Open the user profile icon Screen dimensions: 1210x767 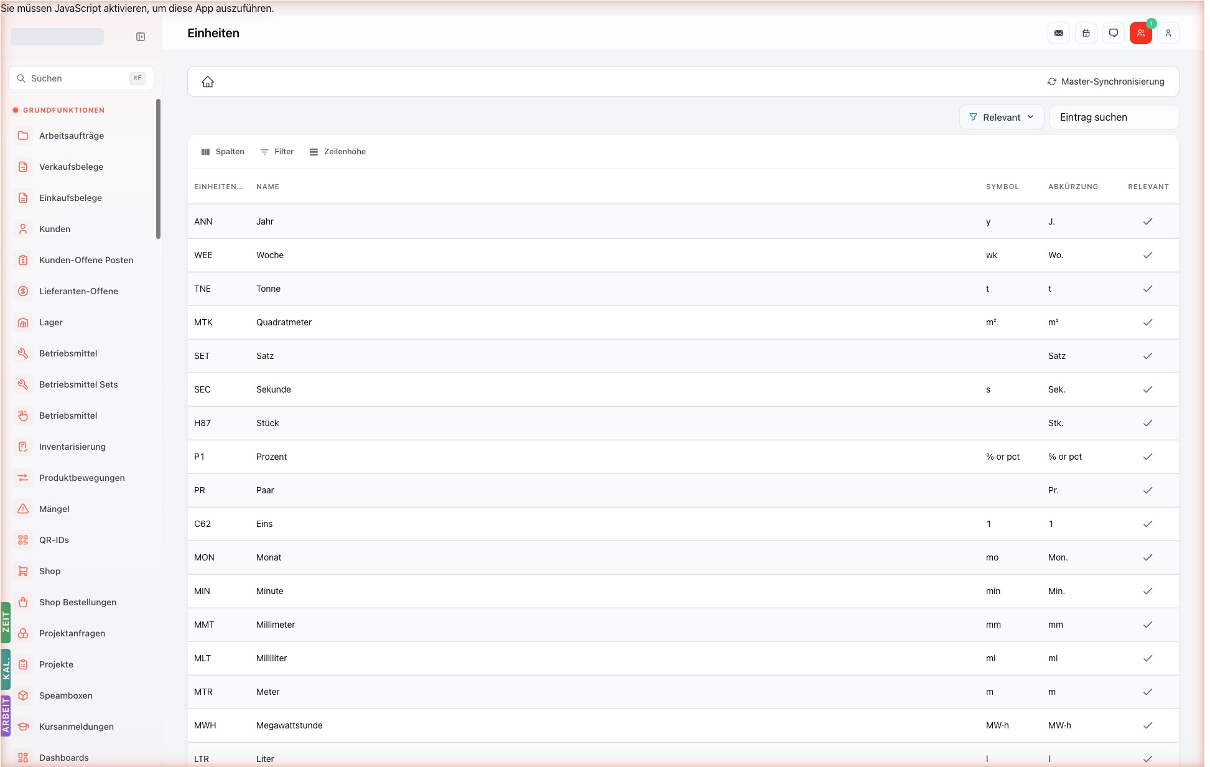(x=1168, y=33)
